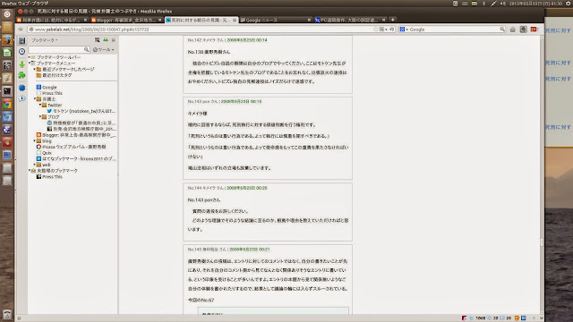
Task: Open the Dash home icon in the Ubuntu launcher
Action: tap(7, 14)
